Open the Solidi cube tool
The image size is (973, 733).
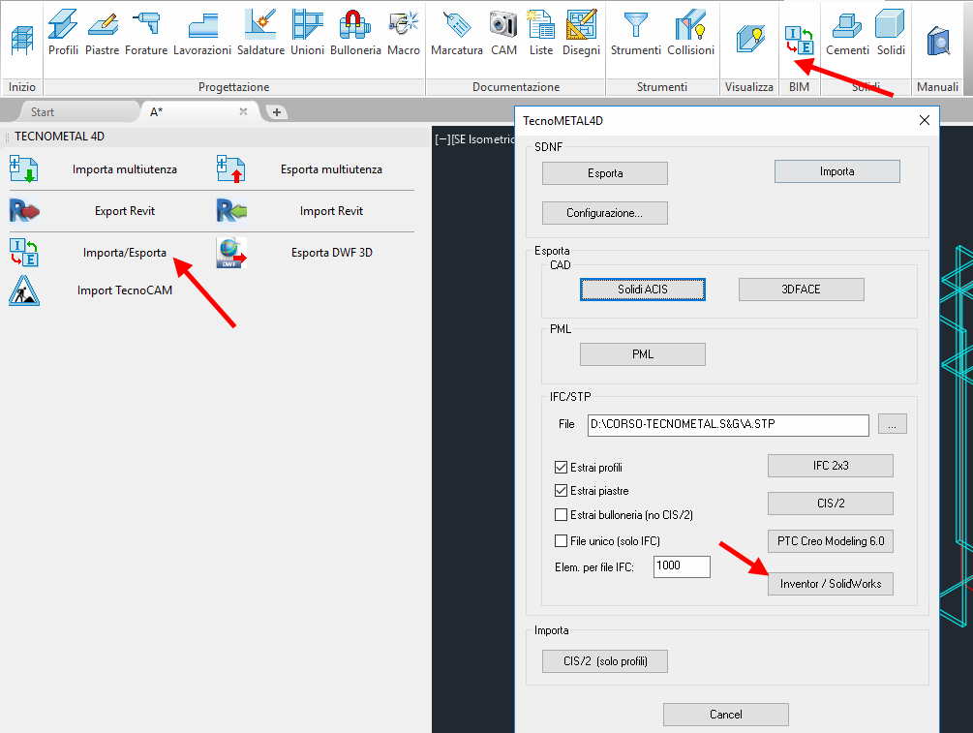click(891, 33)
